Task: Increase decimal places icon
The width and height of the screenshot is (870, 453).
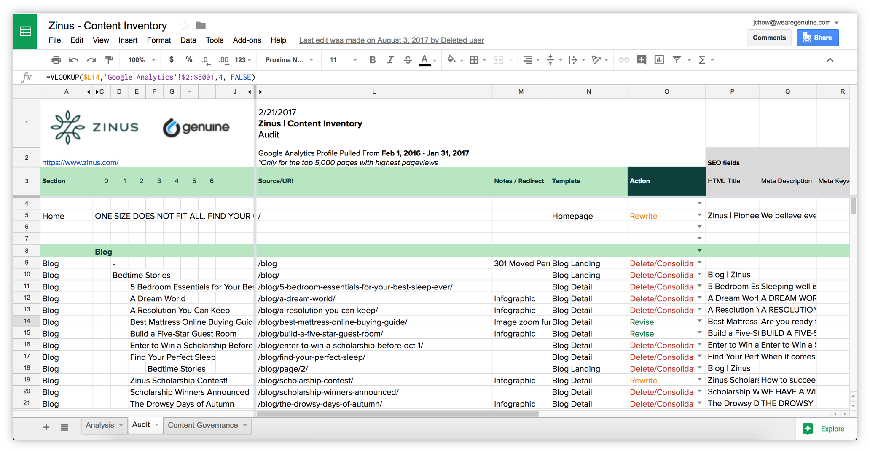Action: tap(224, 60)
